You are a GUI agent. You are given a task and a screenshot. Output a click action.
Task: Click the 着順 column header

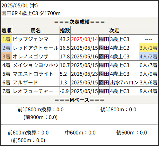pos(6,30)
